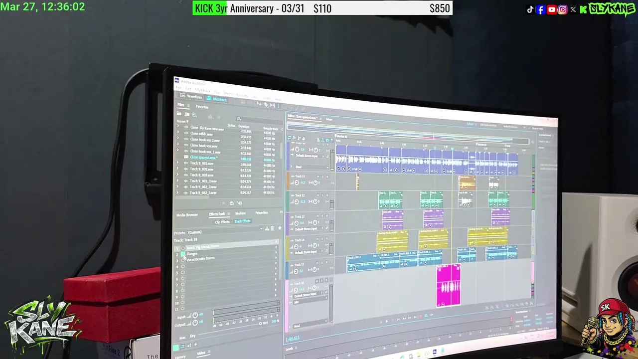The height and width of the screenshot is (359, 638).
Task: Click the Save Preset icon in Effects Rack
Action: 267,228
